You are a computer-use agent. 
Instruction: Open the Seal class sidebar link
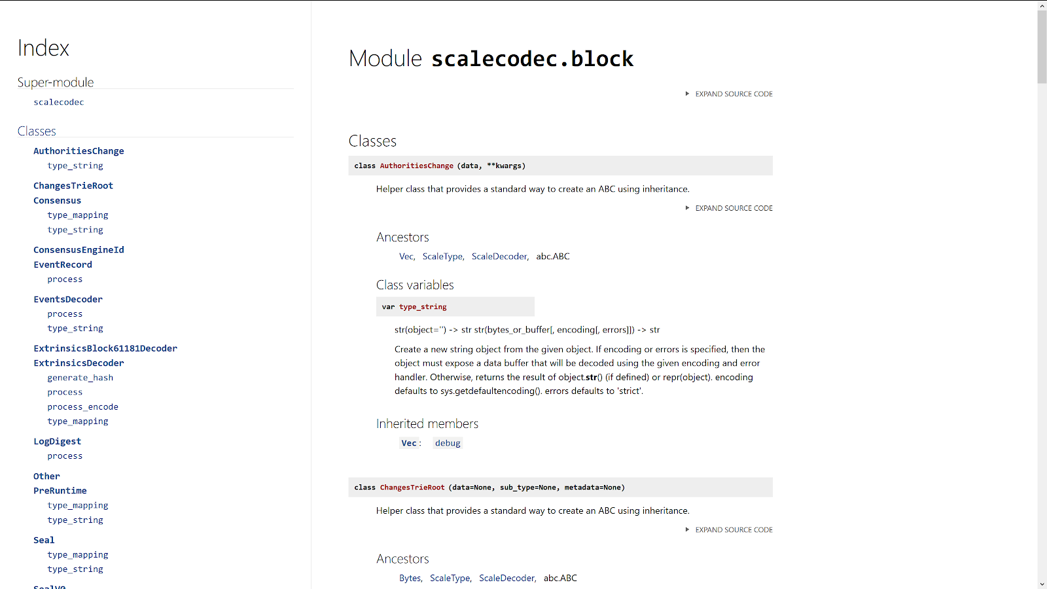tap(44, 541)
